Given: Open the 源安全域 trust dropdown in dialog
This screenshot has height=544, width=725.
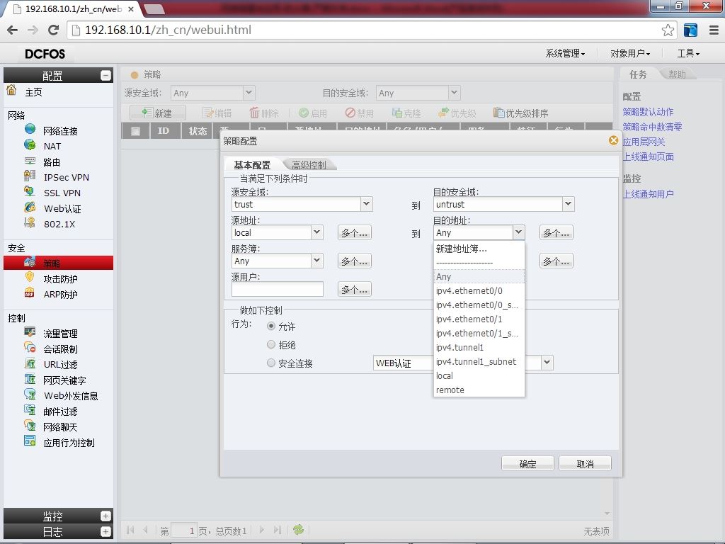Looking at the screenshot, I should tap(366, 204).
